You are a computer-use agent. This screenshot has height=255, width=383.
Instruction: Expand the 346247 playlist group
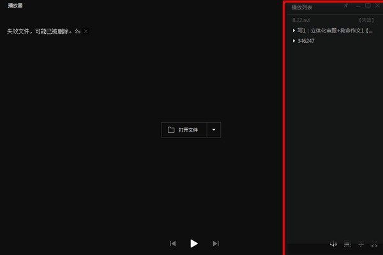tap(294, 41)
